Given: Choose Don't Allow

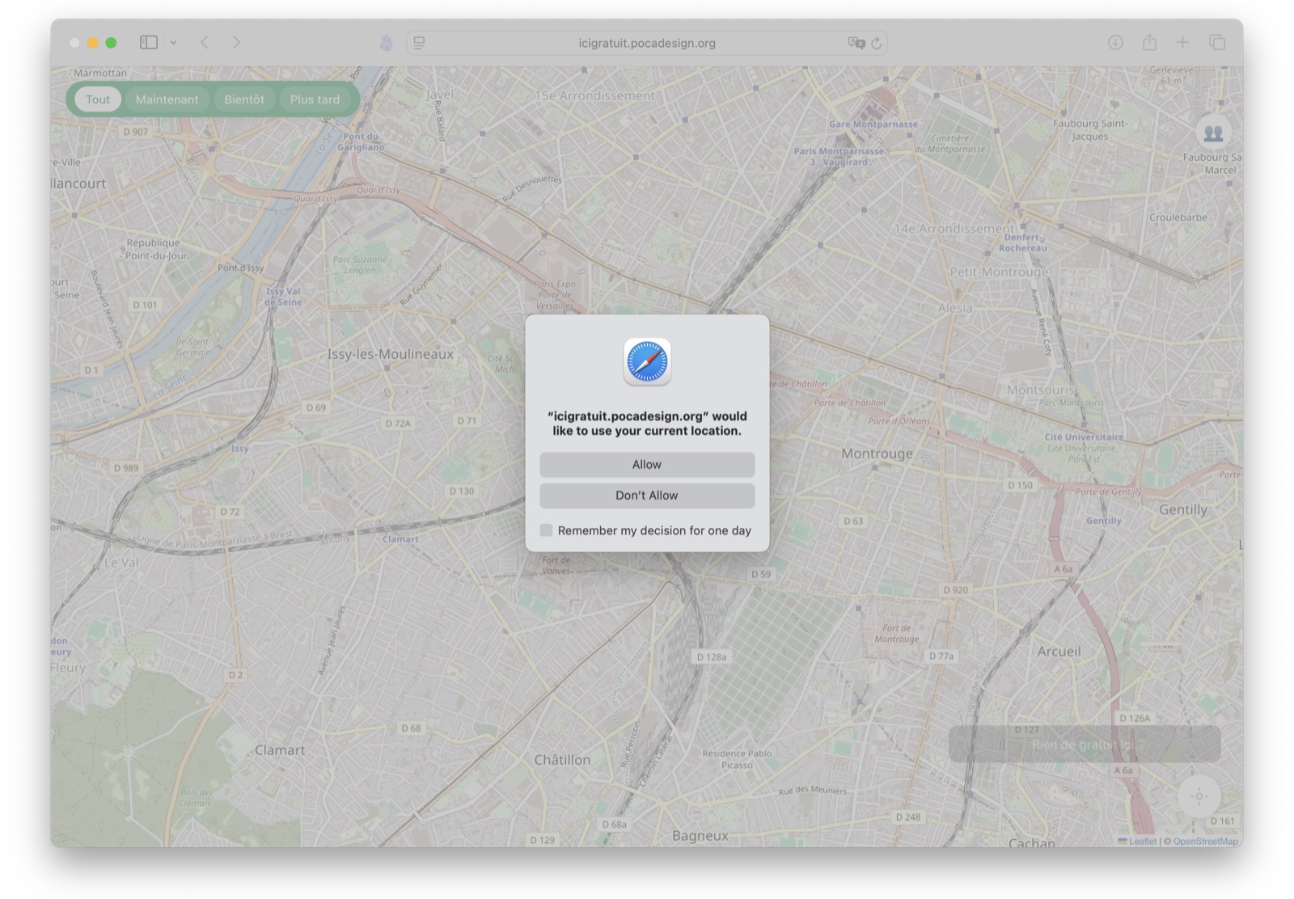Looking at the screenshot, I should (647, 496).
